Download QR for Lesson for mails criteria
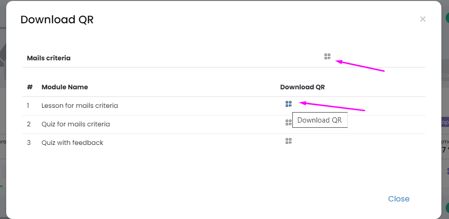Screen dimensions: 449x219 point(289,104)
